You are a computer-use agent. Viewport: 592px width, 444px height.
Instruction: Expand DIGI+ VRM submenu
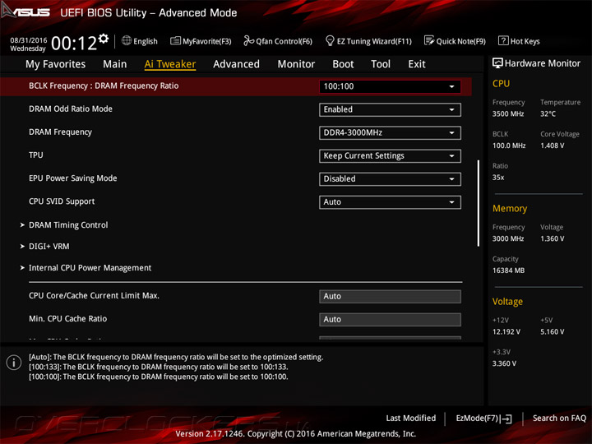[49, 247]
